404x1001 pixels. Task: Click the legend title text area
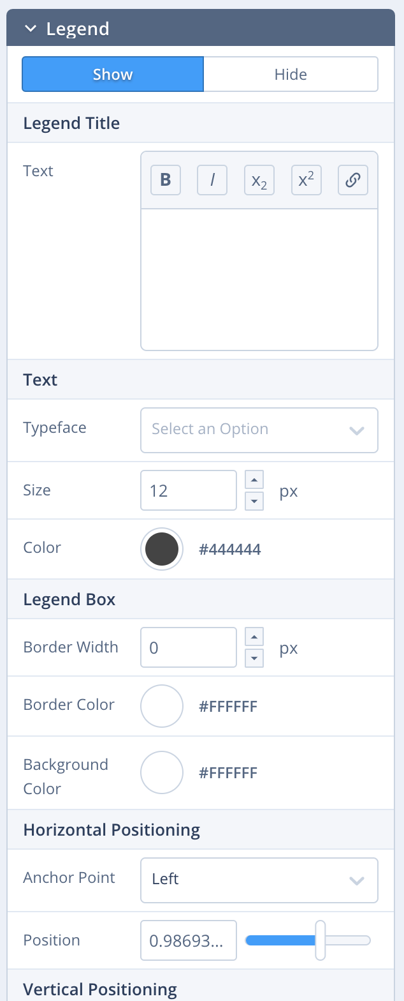pyautogui.click(x=259, y=279)
